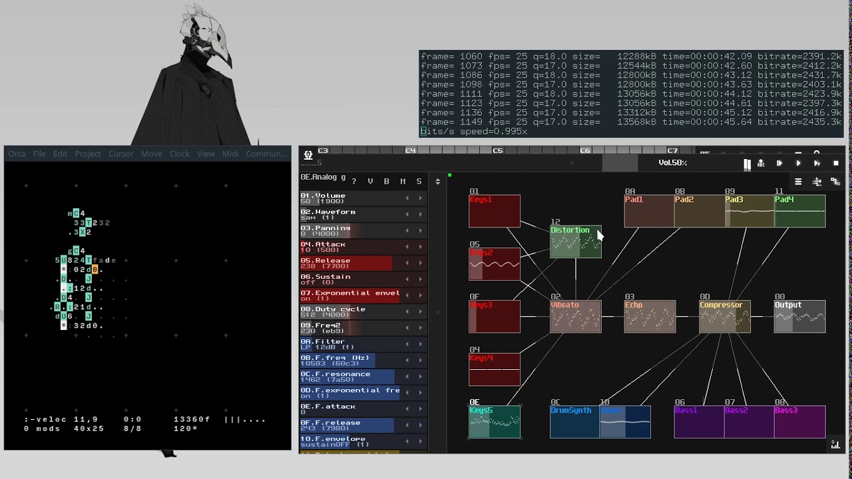Click the C4 key on piano keyboard
Screen dimensions: 852x479
pyautogui.click(x=410, y=151)
